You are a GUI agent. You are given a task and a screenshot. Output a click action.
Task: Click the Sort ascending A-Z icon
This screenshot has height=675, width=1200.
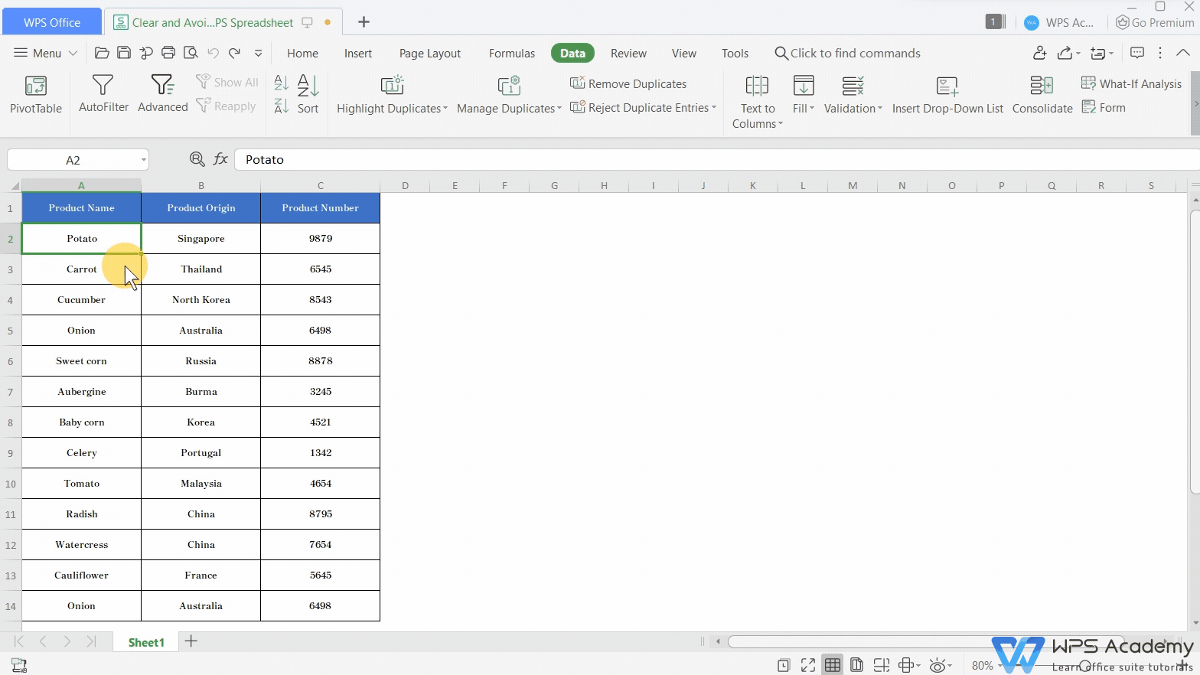coord(281,83)
